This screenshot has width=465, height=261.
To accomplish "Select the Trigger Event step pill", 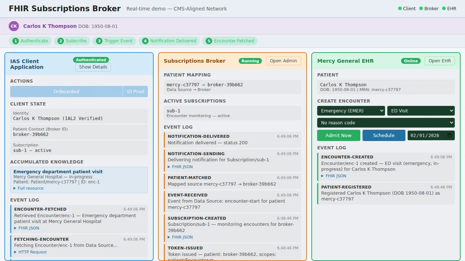I will (114, 41).
